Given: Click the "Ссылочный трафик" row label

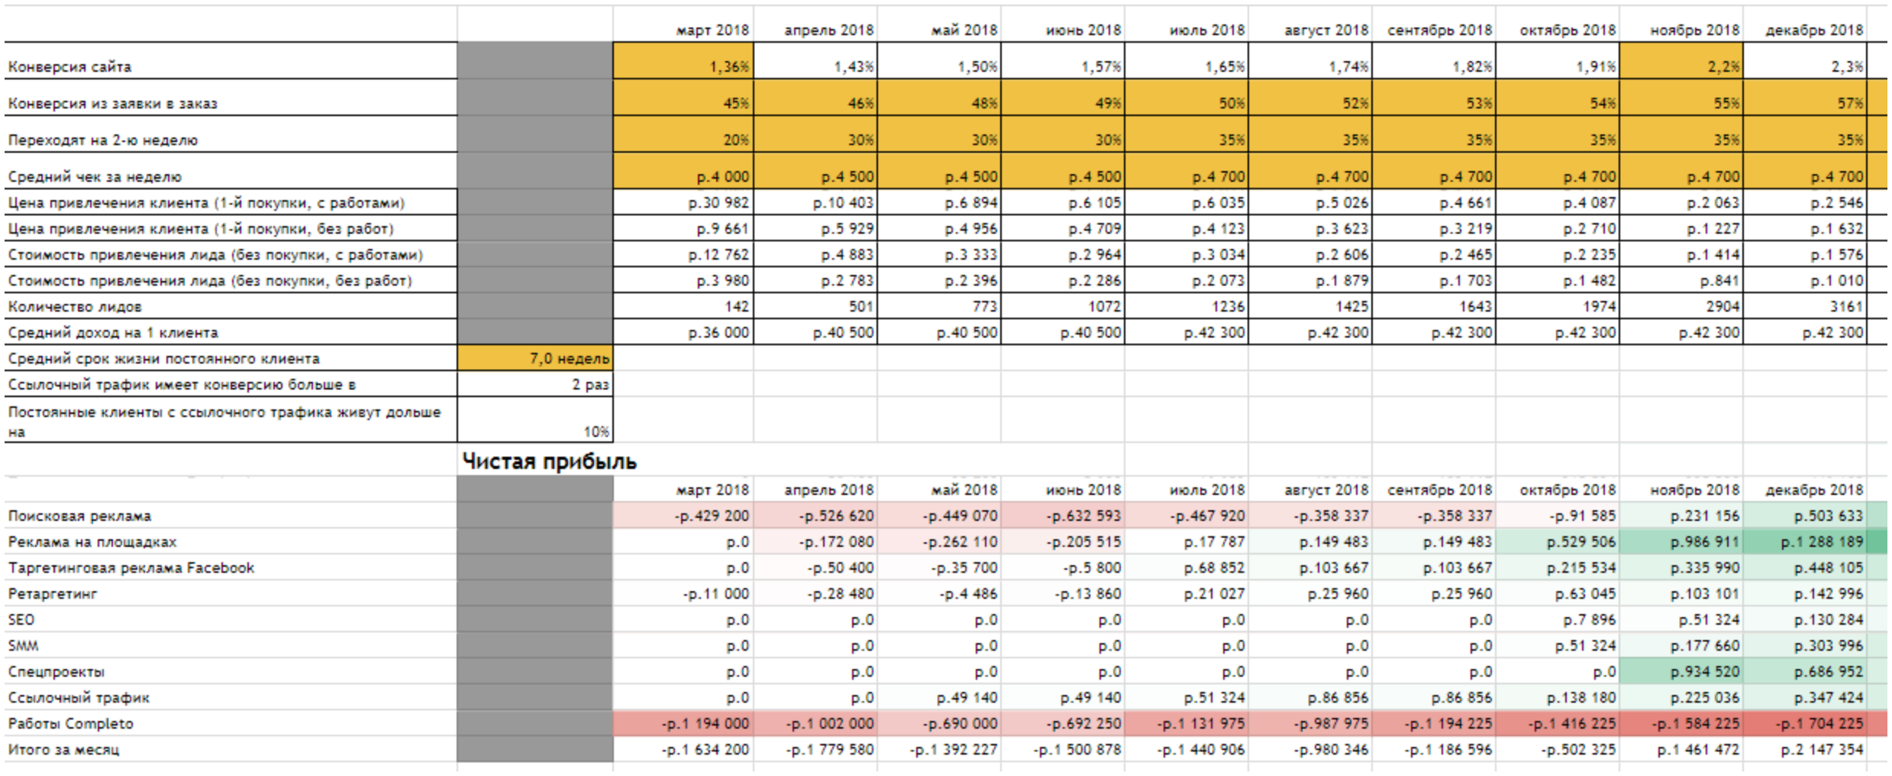Looking at the screenshot, I should [79, 697].
